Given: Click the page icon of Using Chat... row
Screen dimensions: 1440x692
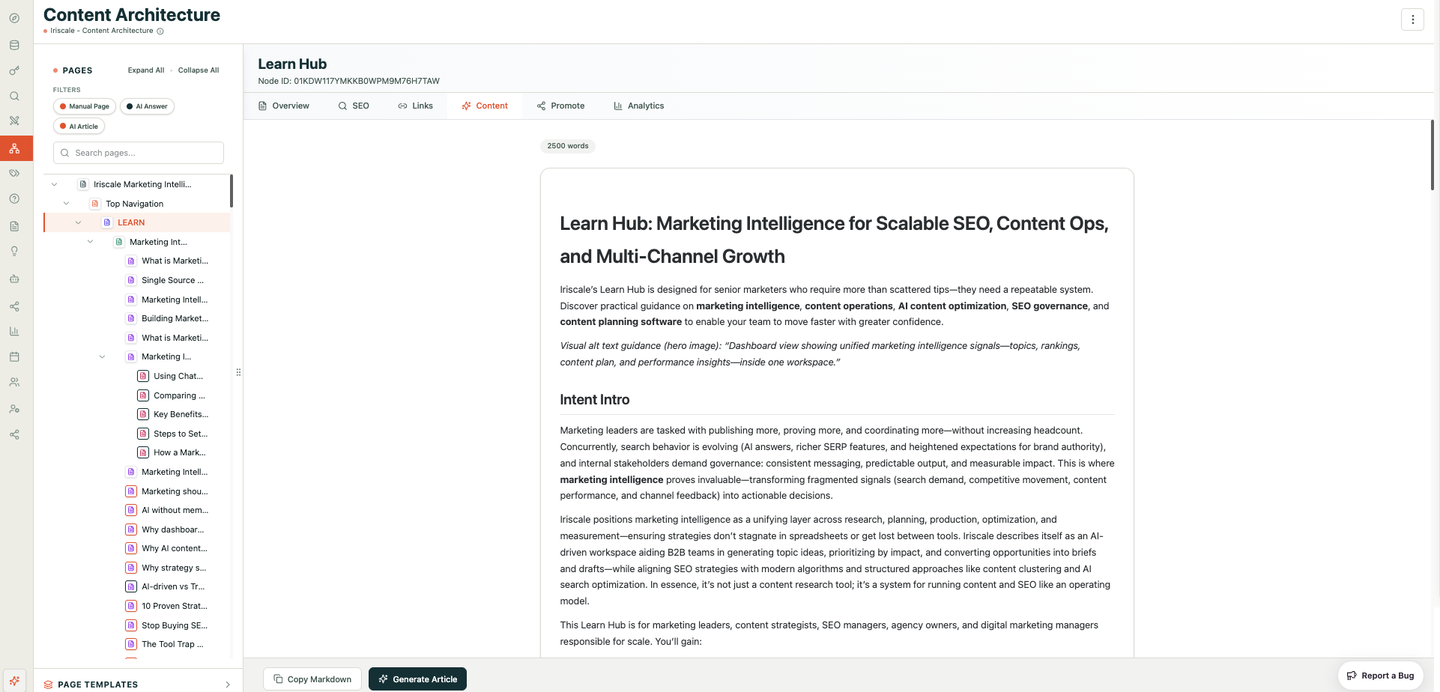Looking at the screenshot, I should pos(143,376).
